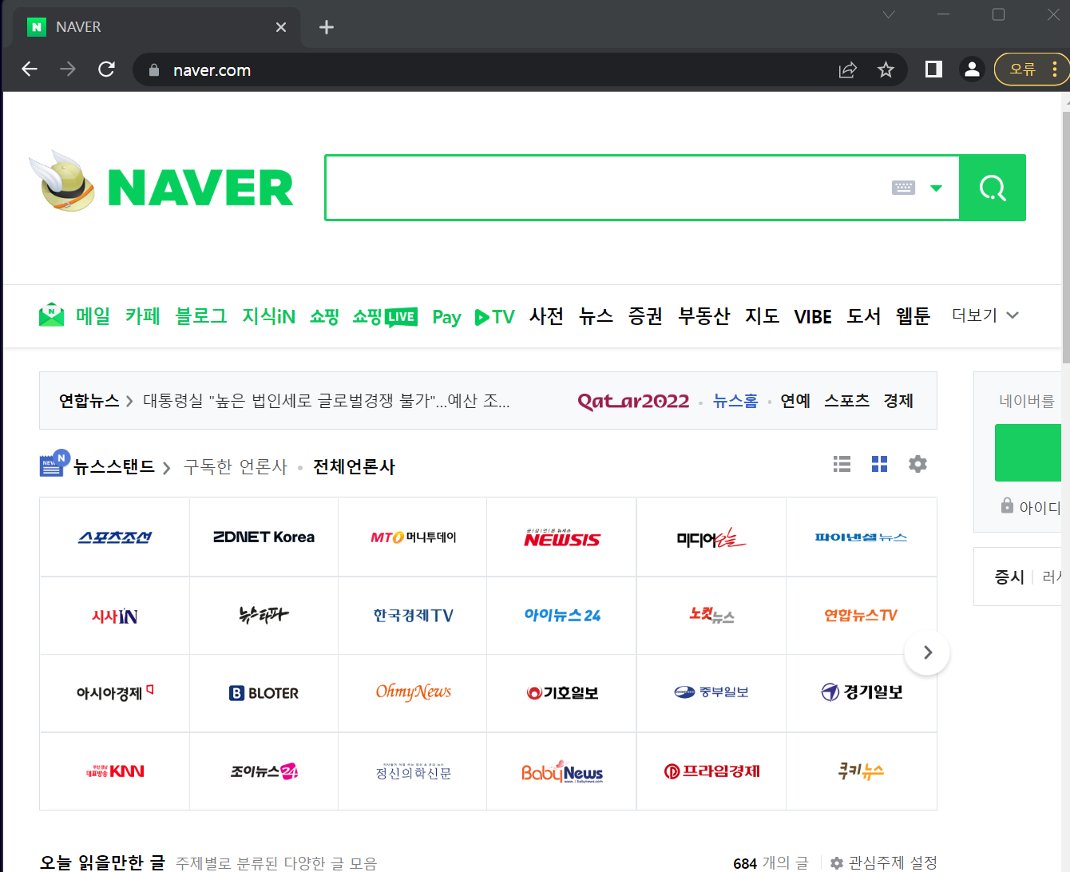Click the Qatar2022 banner link
This screenshot has height=872, width=1070.
click(x=633, y=401)
